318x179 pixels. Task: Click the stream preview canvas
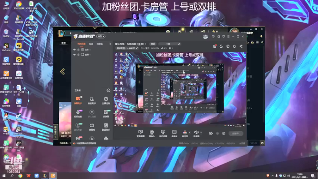[x=180, y=90]
